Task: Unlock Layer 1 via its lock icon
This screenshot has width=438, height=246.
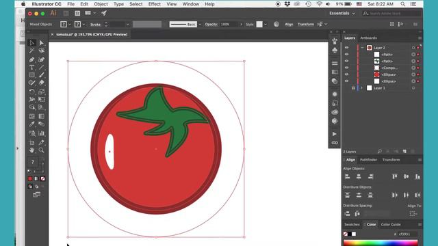Action: click(353, 88)
